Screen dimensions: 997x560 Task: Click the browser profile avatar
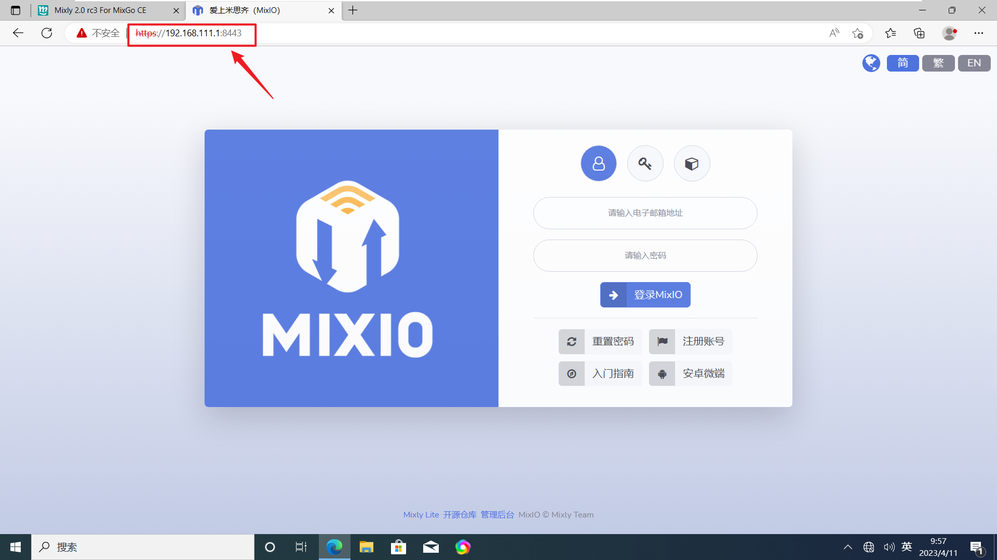point(949,33)
